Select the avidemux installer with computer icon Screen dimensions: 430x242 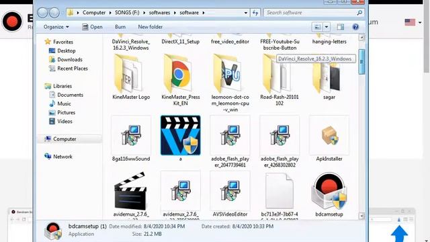[181, 191]
